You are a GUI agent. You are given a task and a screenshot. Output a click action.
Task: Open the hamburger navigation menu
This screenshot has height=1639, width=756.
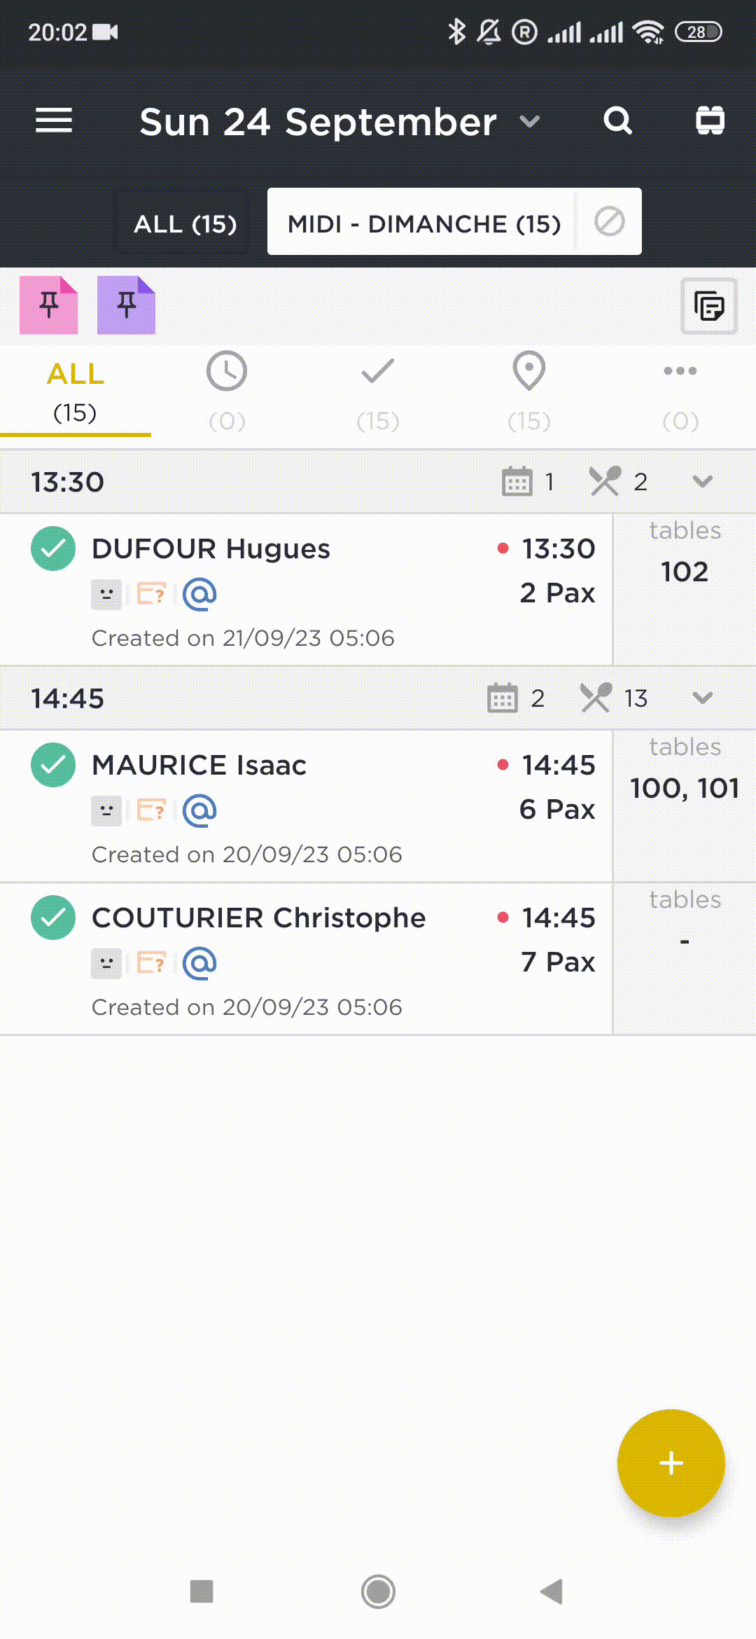point(54,121)
